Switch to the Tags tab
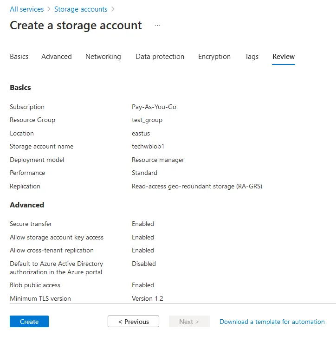The width and height of the screenshot is (336, 342). (x=252, y=57)
